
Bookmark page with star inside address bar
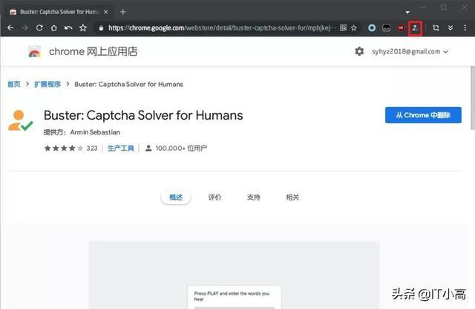(x=354, y=28)
